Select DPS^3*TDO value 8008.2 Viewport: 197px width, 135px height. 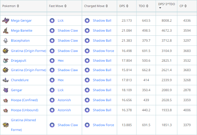tap(166, 21)
